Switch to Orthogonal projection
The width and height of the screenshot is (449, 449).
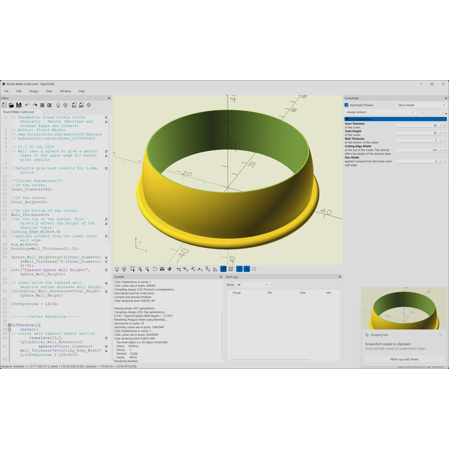[x=231, y=269]
